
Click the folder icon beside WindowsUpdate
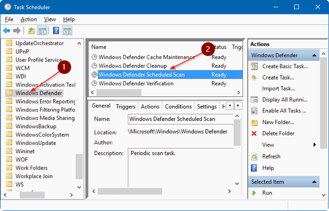(9, 142)
